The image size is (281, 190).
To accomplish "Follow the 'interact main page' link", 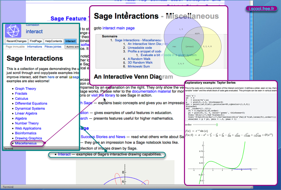I will pos(119,28).
